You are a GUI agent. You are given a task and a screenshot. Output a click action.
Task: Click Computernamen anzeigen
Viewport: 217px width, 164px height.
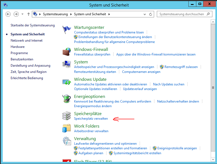tap(141, 72)
